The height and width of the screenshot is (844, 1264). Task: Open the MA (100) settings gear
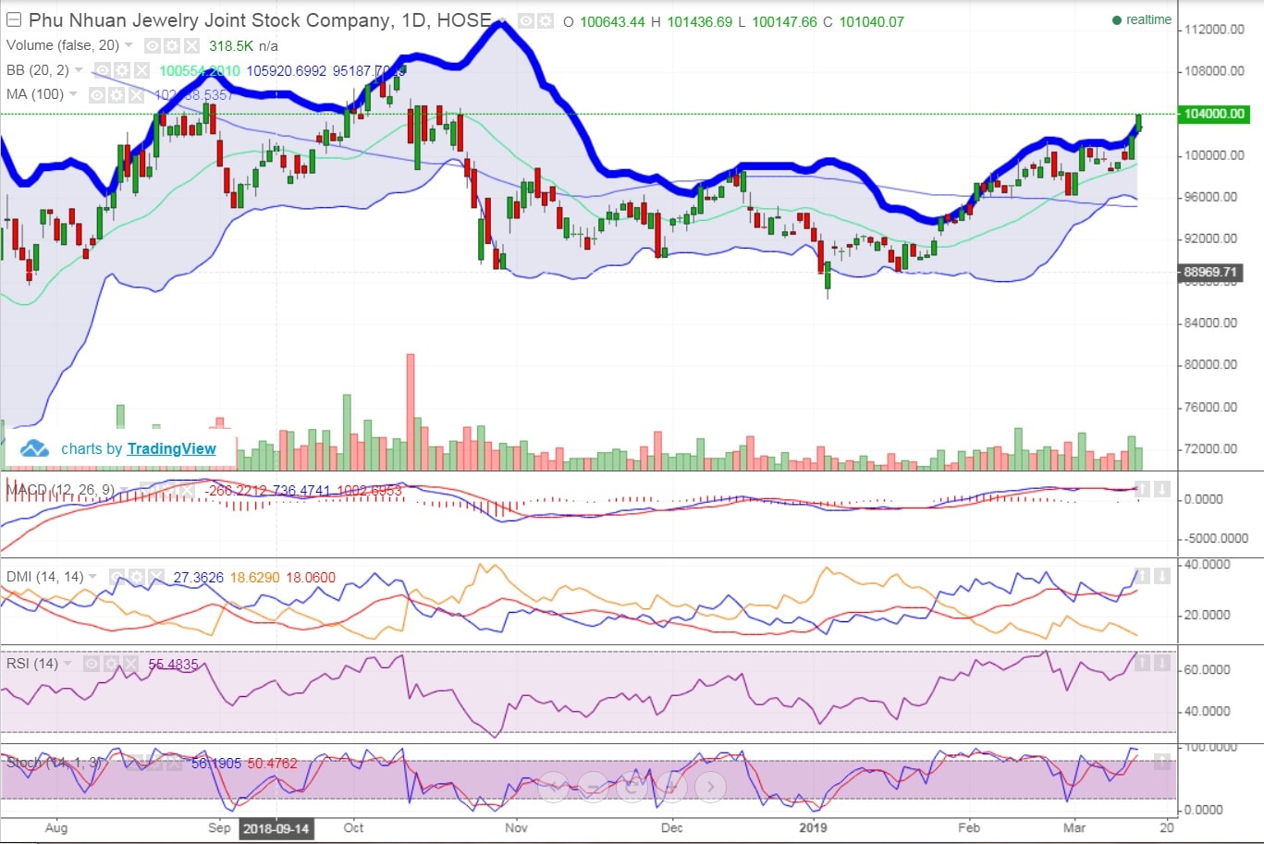[116, 94]
